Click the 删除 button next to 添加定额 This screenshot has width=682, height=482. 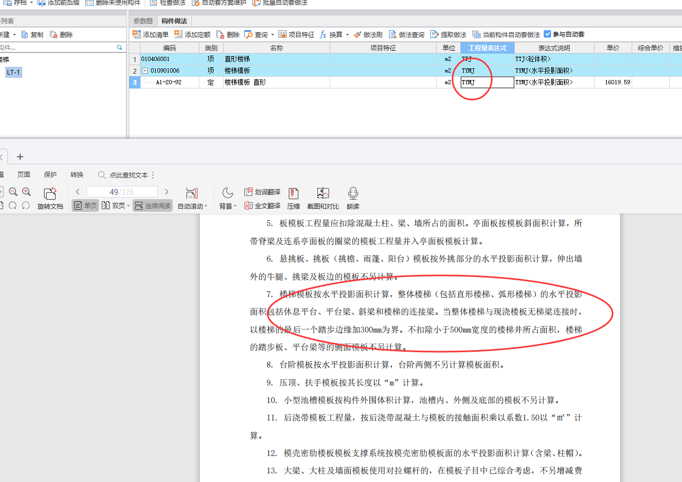click(x=228, y=34)
